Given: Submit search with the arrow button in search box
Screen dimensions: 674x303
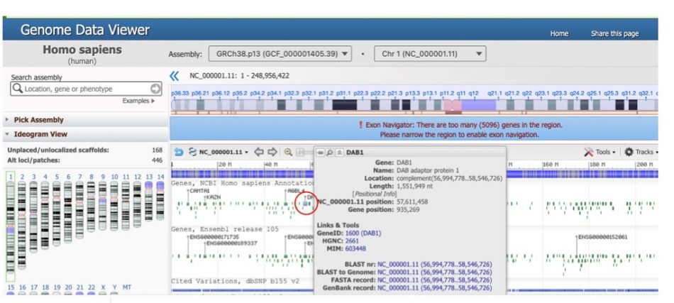Looking at the screenshot, I should [155, 89].
